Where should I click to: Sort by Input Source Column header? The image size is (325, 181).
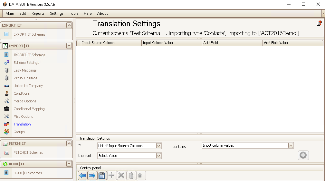(111, 43)
